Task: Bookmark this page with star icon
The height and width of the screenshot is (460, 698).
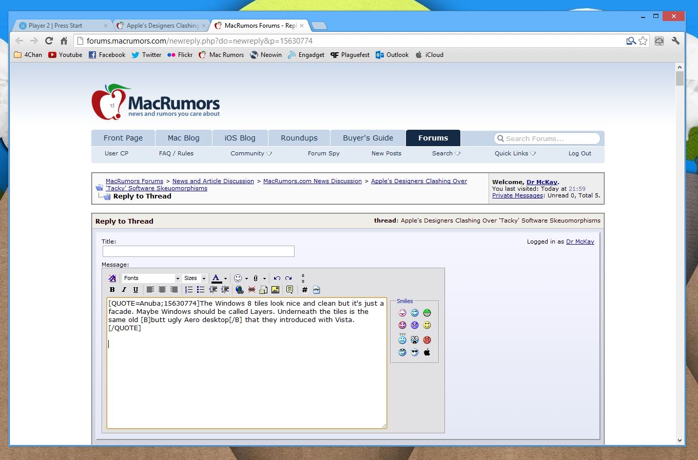Action: (643, 41)
